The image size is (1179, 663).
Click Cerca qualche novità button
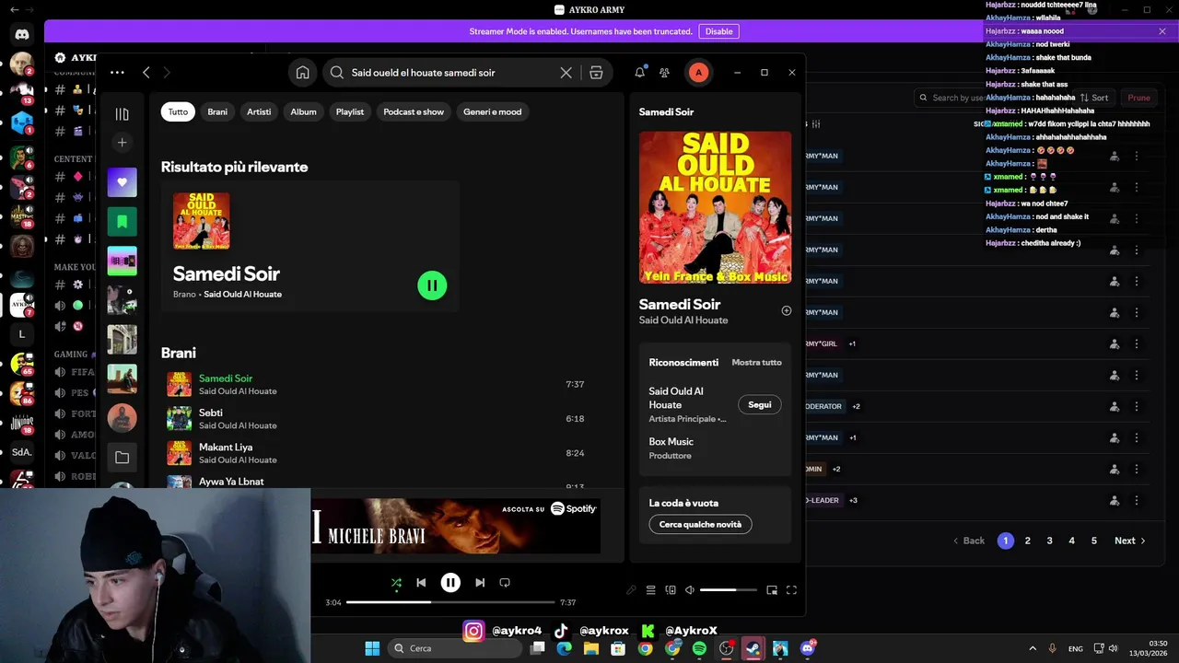click(x=700, y=524)
